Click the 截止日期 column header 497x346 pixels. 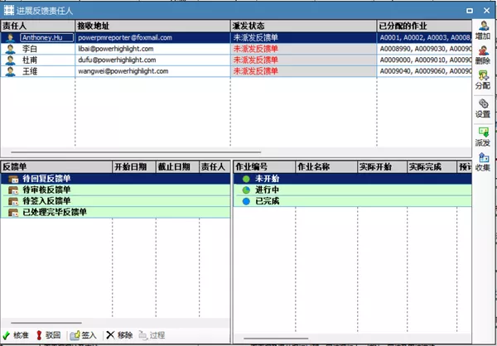pos(177,167)
